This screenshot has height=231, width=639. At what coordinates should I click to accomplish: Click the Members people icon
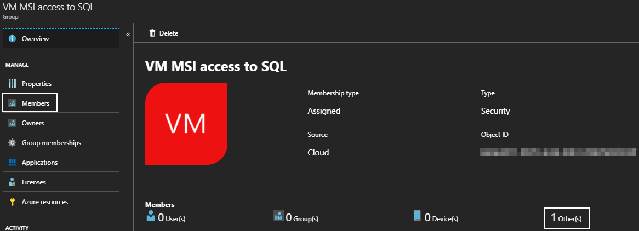coord(12,103)
